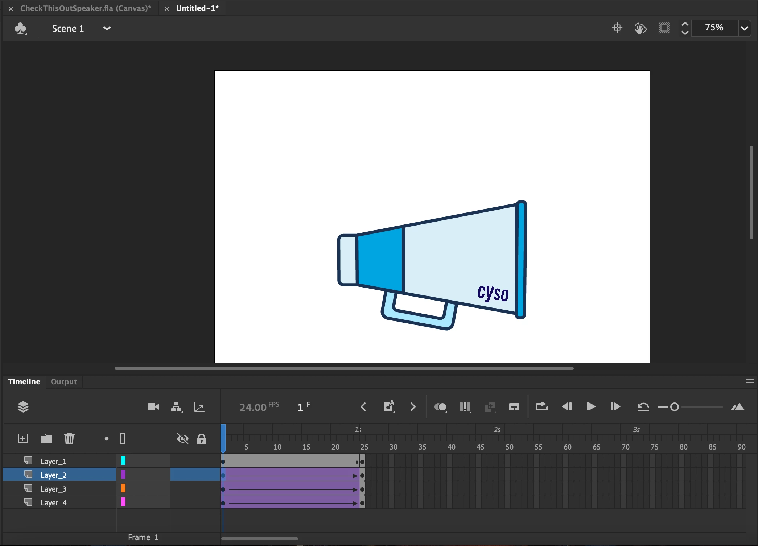Viewport: 758px width, 546px height.
Task: Enable Onion Skin in the timeline
Action: coord(440,407)
